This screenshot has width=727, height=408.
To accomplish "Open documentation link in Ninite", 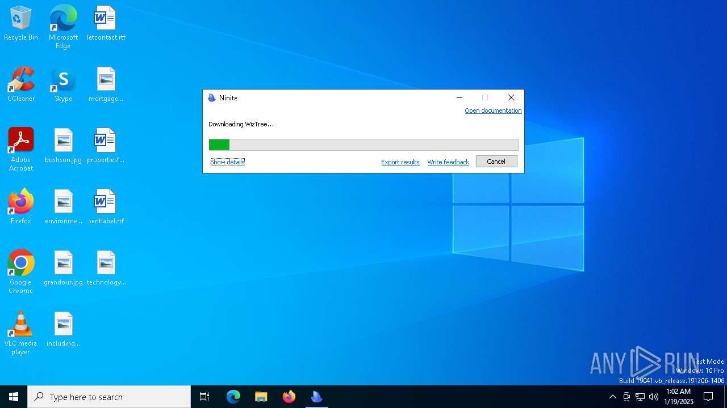I will click(x=493, y=110).
